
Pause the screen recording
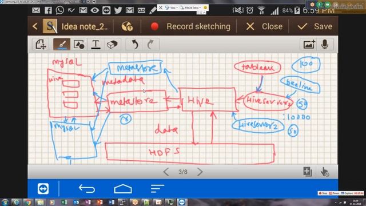pos(334,193)
